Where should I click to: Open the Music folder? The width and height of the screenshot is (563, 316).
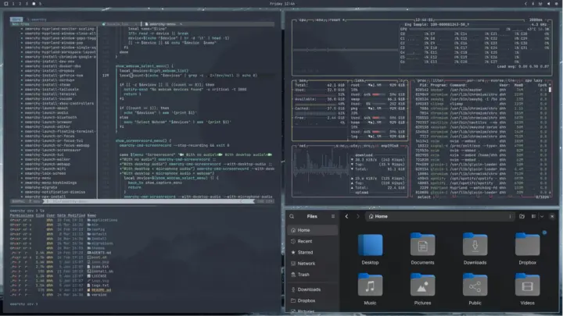click(370, 289)
